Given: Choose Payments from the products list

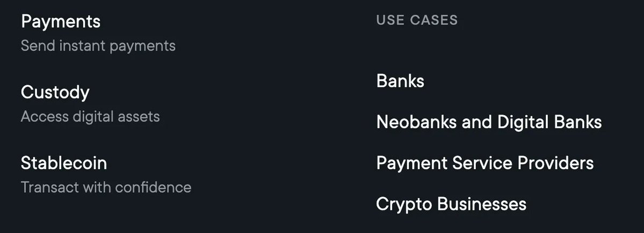Looking at the screenshot, I should pos(61,22).
